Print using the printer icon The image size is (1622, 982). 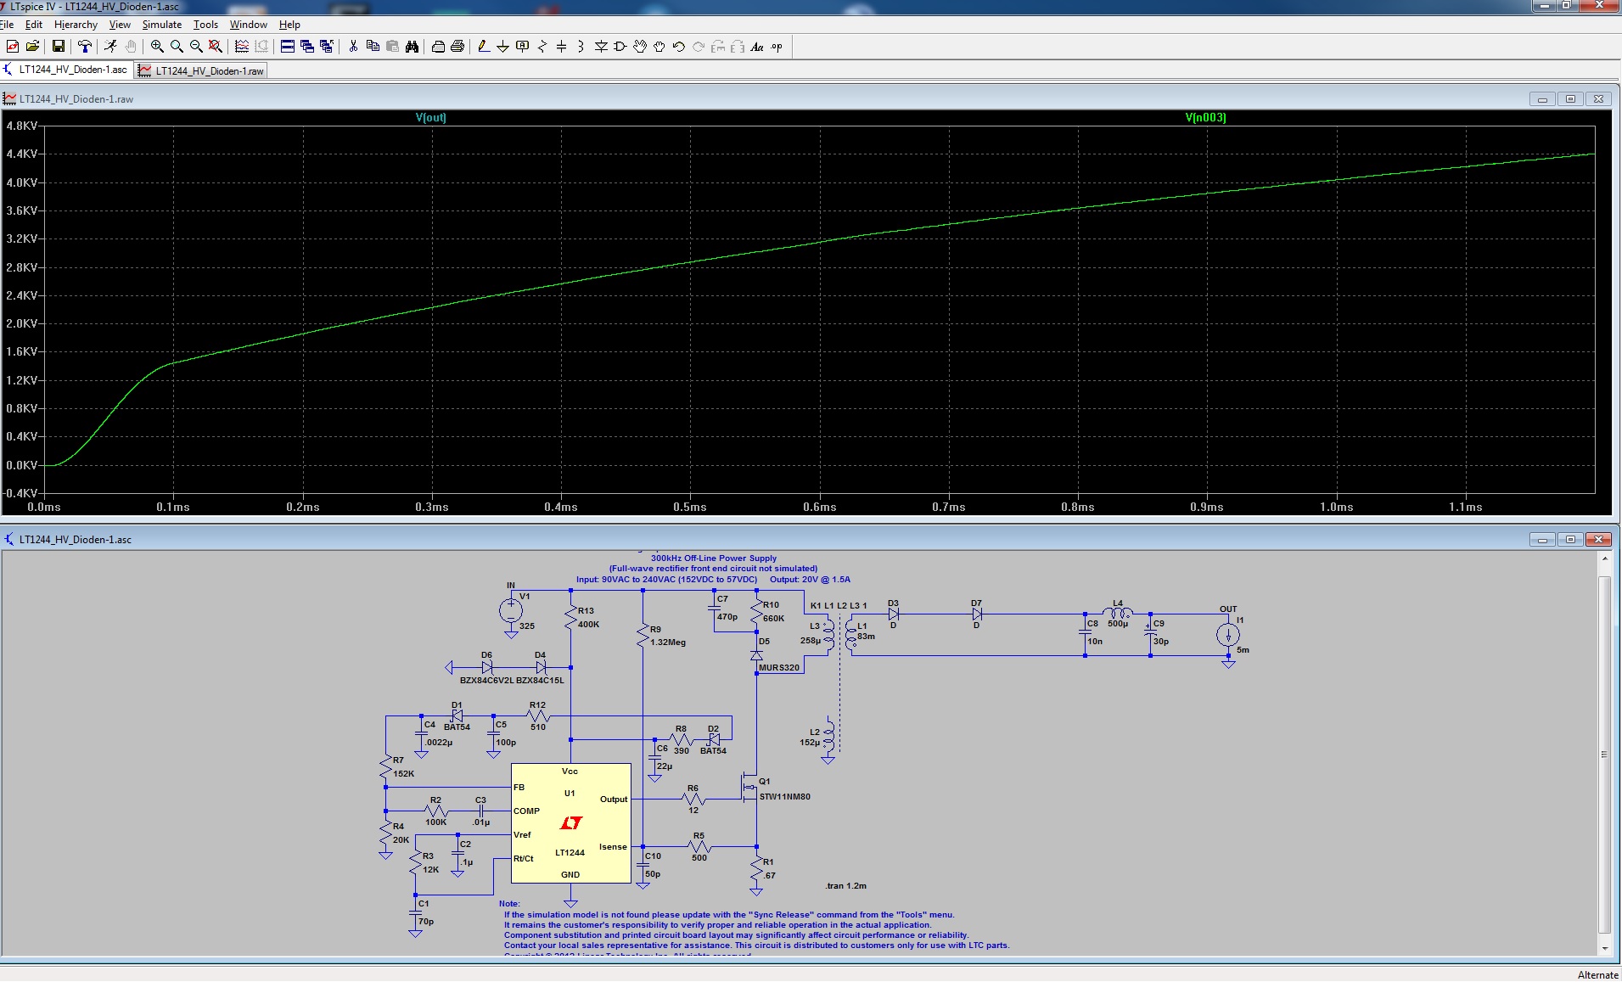point(457,47)
